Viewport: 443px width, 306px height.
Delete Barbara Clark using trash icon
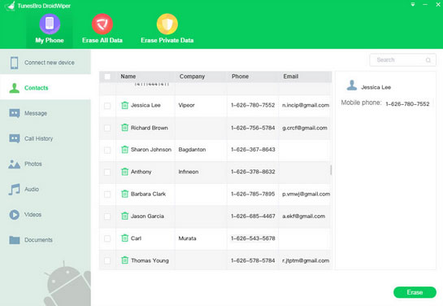[x=124, y=194]
